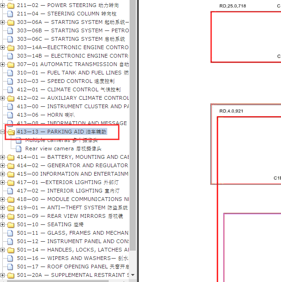Click the tree panel scroll-down arrow
The height and width of the screenshot is (282, 281).
click(133, 275)
